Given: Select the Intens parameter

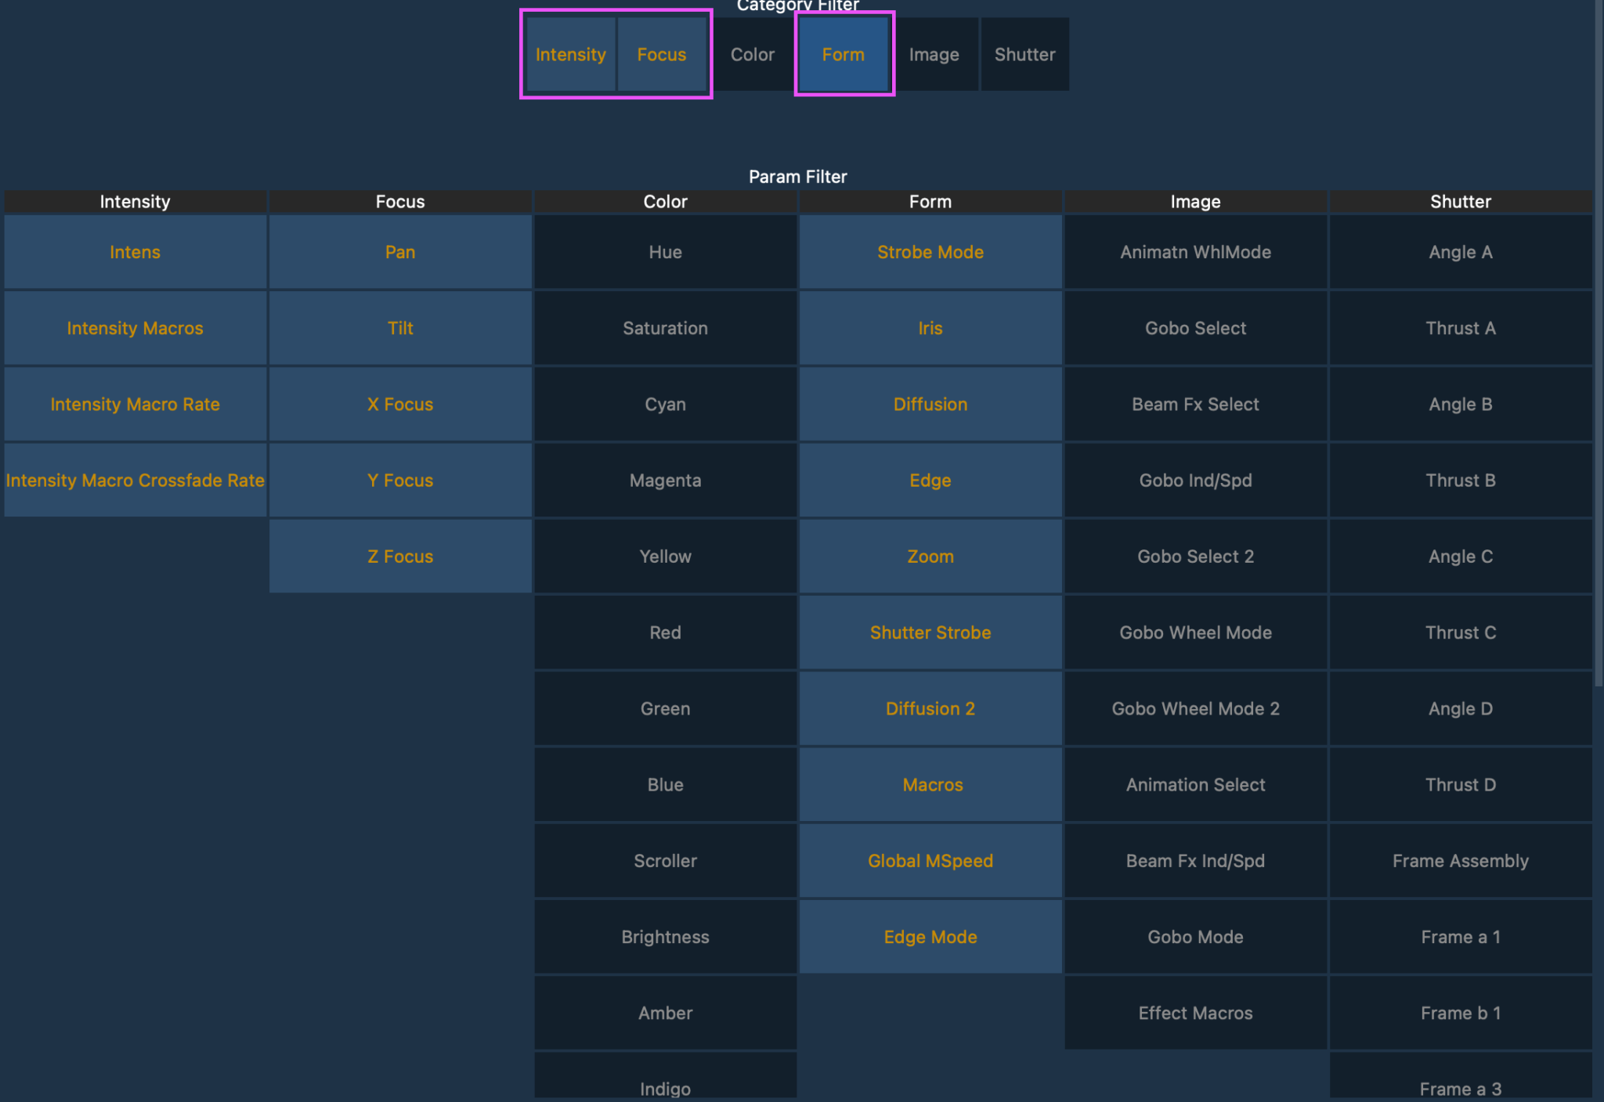Looking at the screenshot, I should [x=135, y=252].
